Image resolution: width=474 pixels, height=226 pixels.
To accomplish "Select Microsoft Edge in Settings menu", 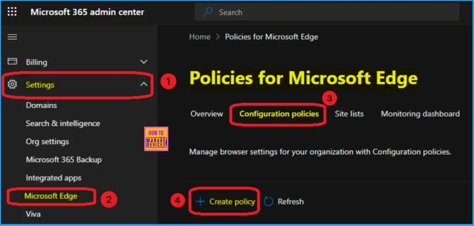I will (51, 196).
